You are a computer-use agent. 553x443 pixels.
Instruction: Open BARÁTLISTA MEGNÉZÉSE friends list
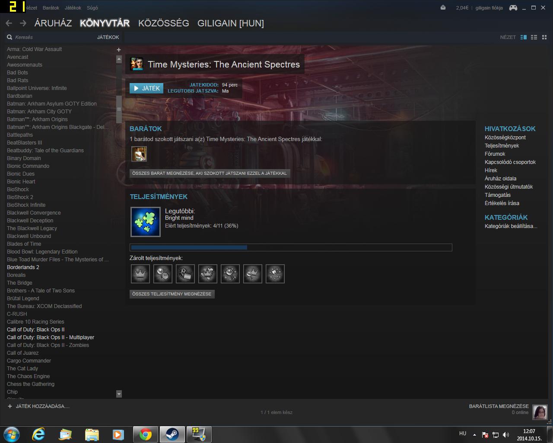point(499,406)
